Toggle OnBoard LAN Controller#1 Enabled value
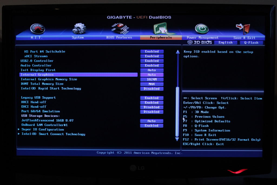The image size is (277, 185). coord(151,126)
